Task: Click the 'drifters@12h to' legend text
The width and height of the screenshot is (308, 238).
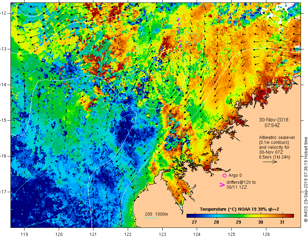Action: 241,182
